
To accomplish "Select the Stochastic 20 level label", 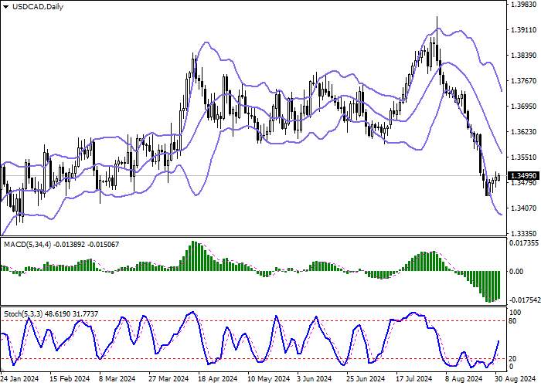I will tap(513, 359).
